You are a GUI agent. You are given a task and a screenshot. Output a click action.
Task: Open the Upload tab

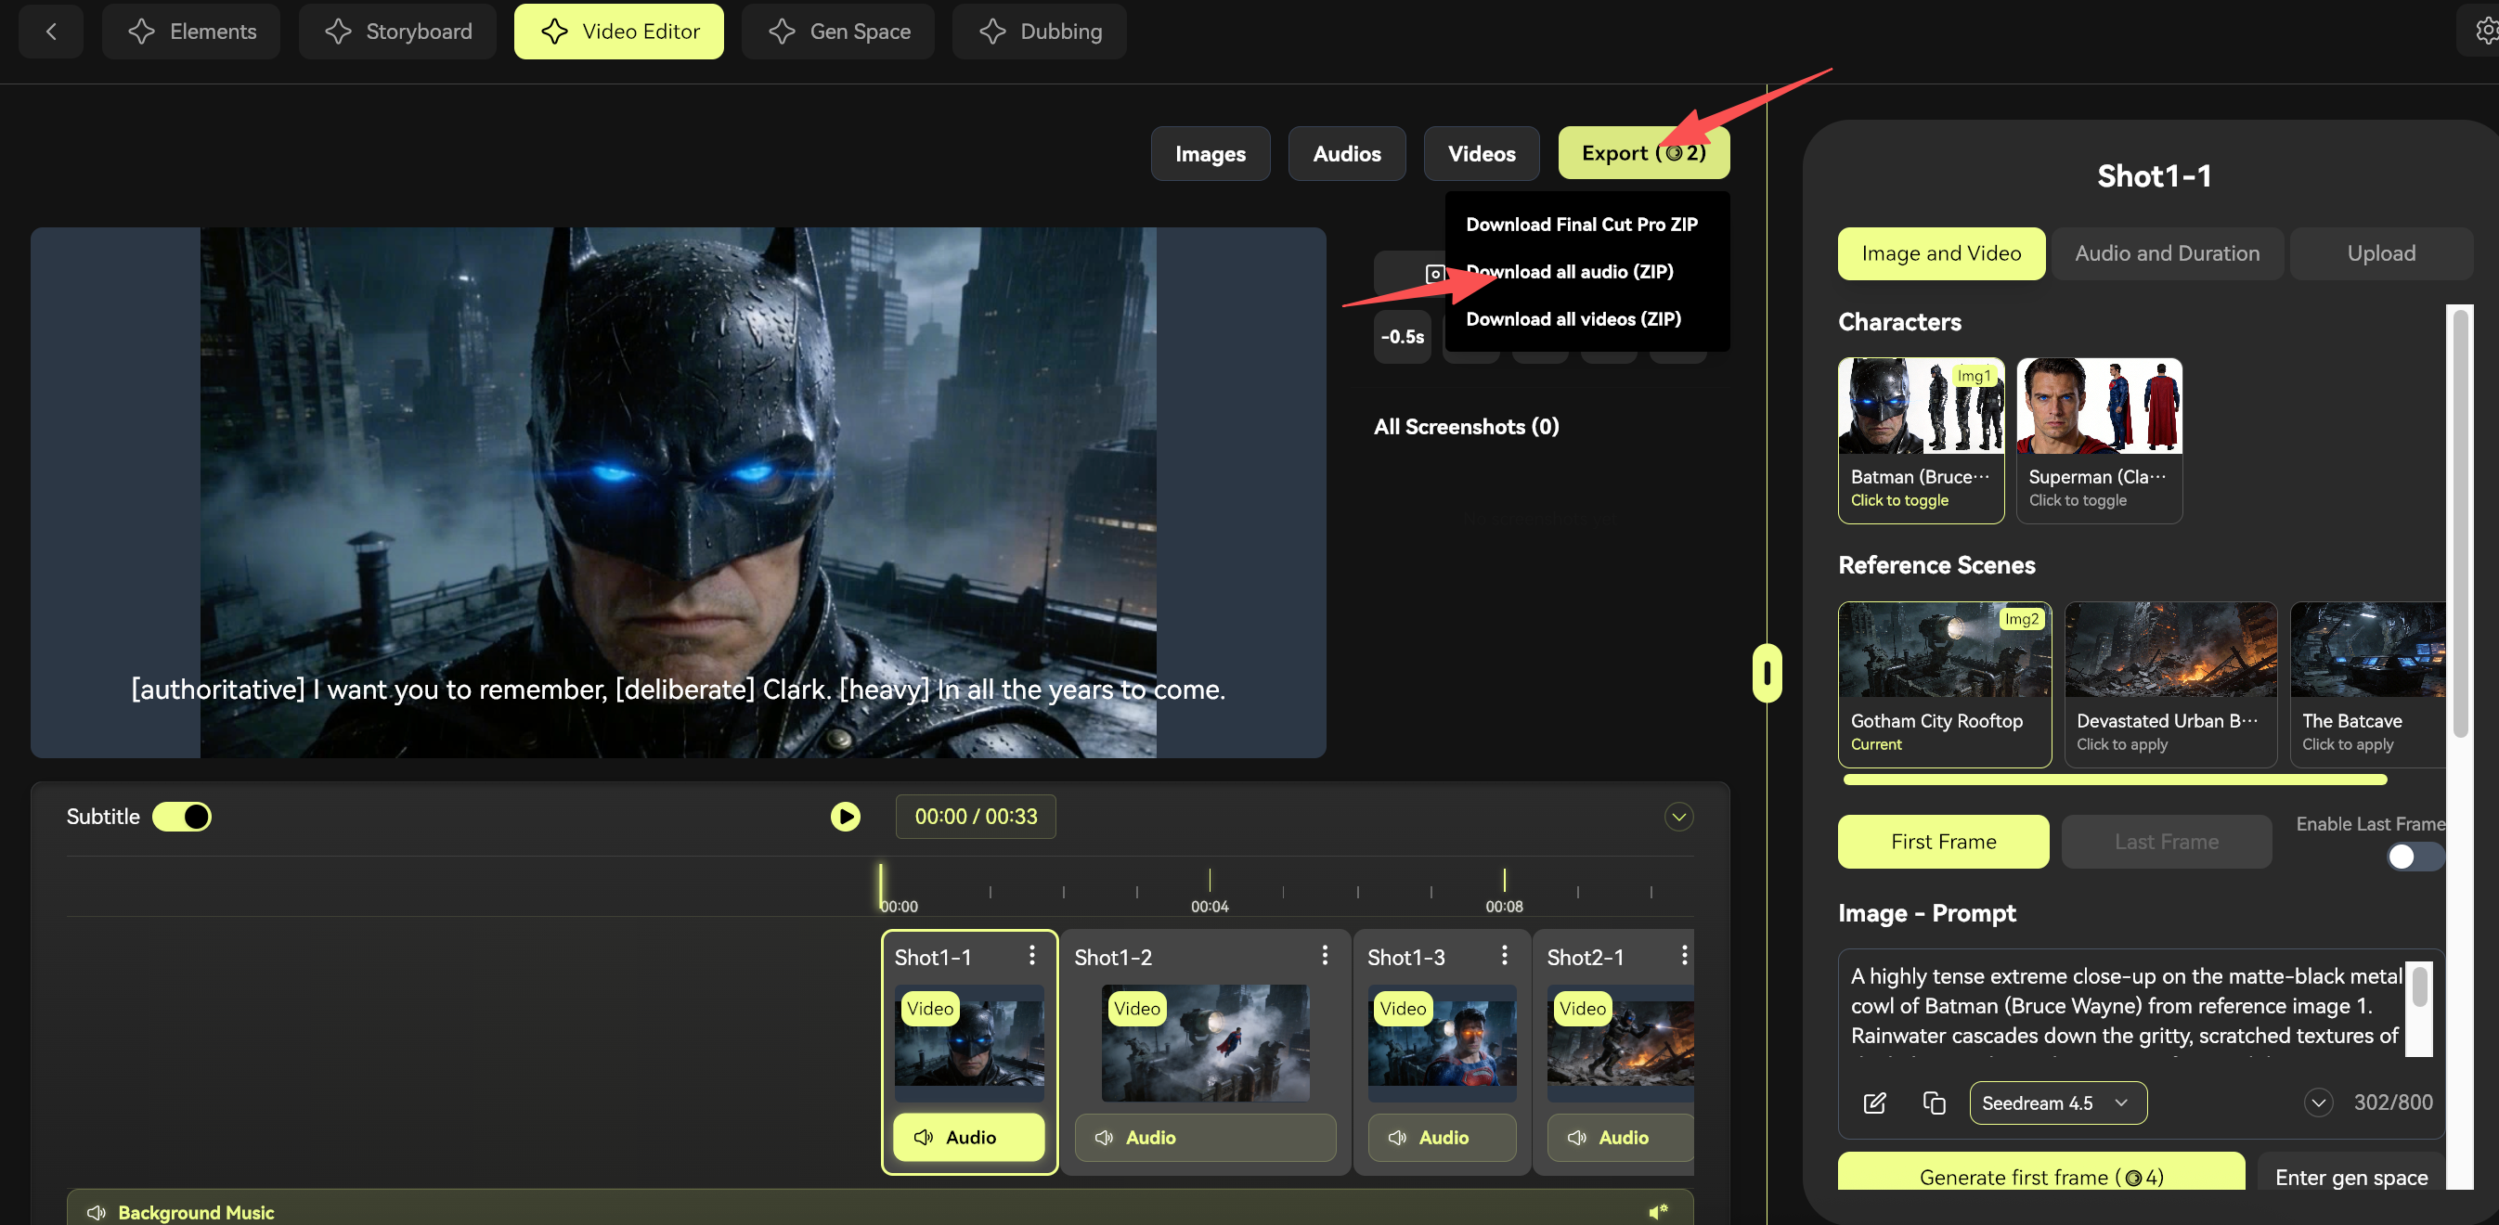(x=2381, y=254)
